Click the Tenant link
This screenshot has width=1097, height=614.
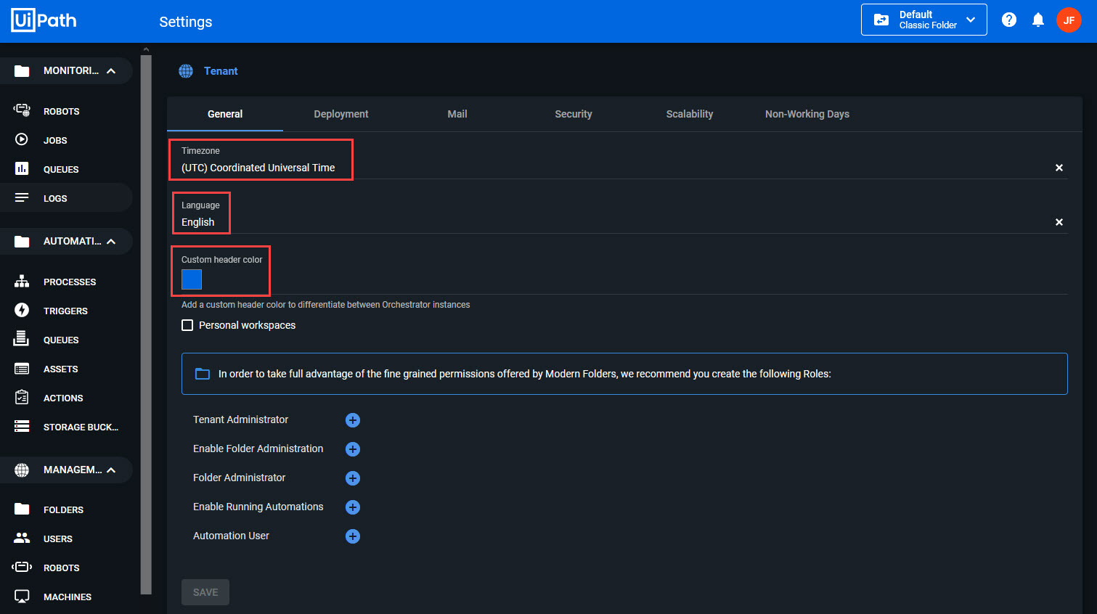click(221, 71)
